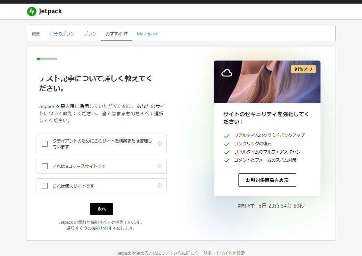Check これはeコマースサイトです checkbox
Viewport: 362px width, 256px height.
(45, 166)
